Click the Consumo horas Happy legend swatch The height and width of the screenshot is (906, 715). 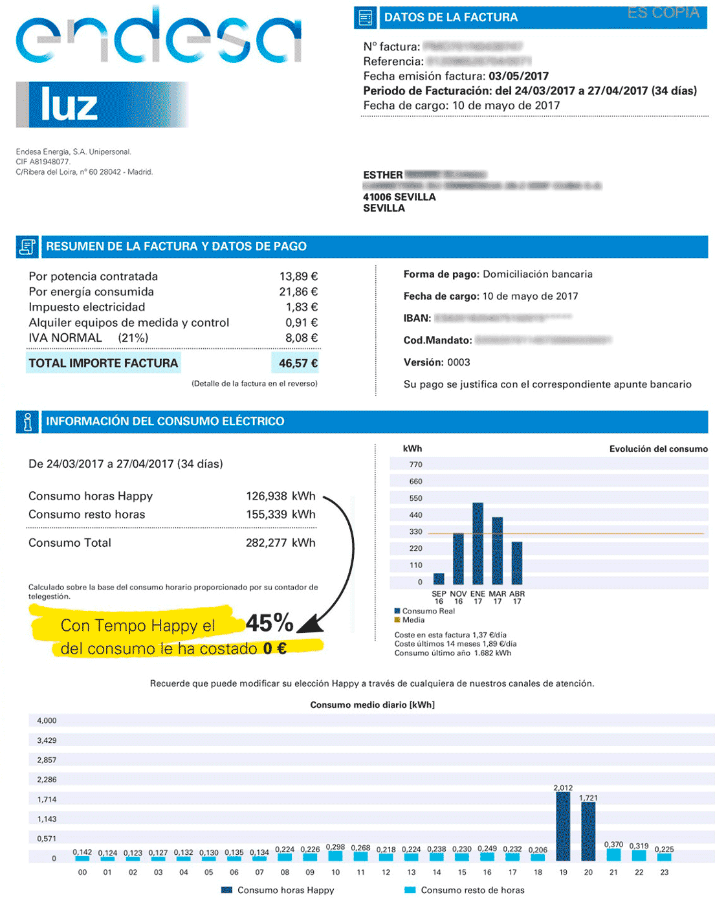pyautogui.click(x=226, y=890)
